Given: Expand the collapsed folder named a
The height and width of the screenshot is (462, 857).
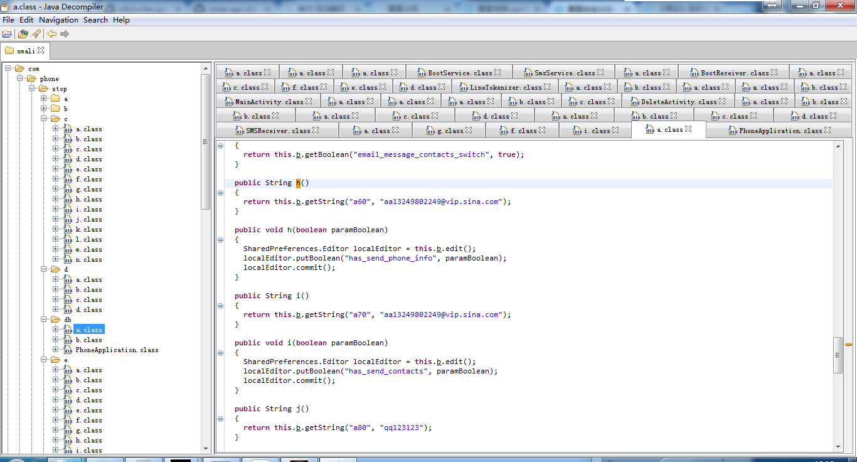Looking at the screenshot, I should click(44, 99).
